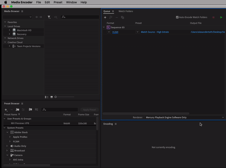This screenshot has width=226, height=168.
Task: Collapse the Creative Cloud section
Action: point(5,42)
